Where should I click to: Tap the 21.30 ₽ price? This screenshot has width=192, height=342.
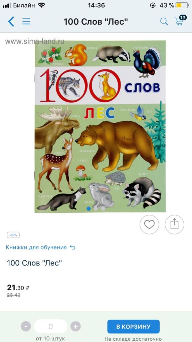click(18, 288)
